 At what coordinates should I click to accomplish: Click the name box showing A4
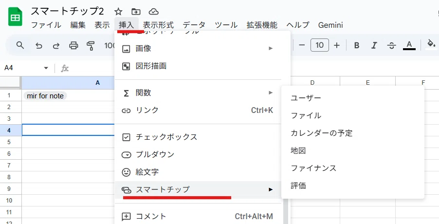[22, 68]
